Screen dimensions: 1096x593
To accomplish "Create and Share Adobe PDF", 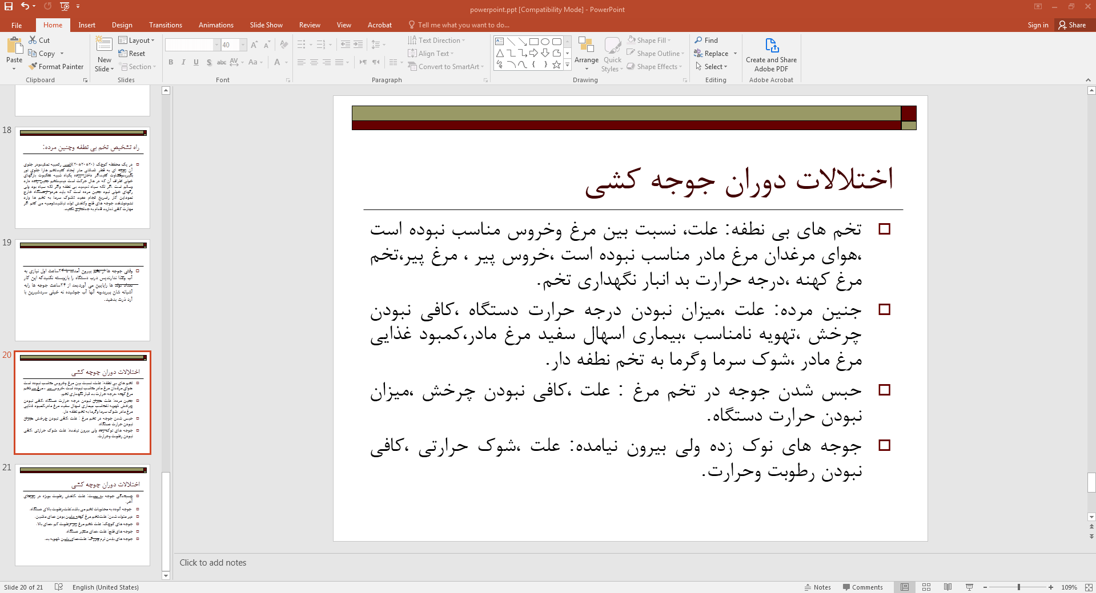I will [x=771, y=54].
